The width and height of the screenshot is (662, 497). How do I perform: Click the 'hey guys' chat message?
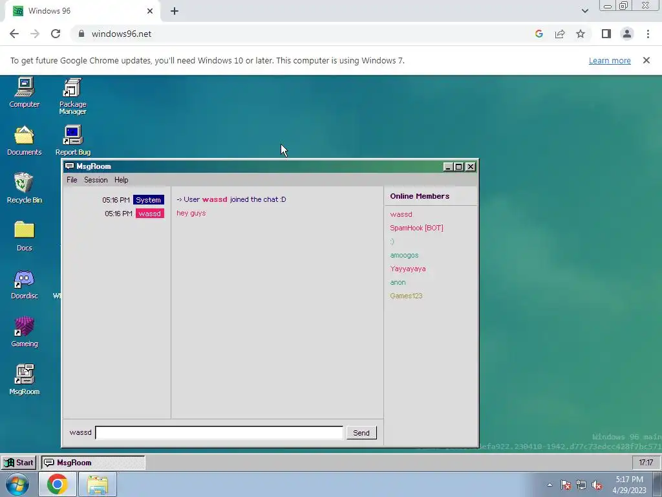coord(191,213)
